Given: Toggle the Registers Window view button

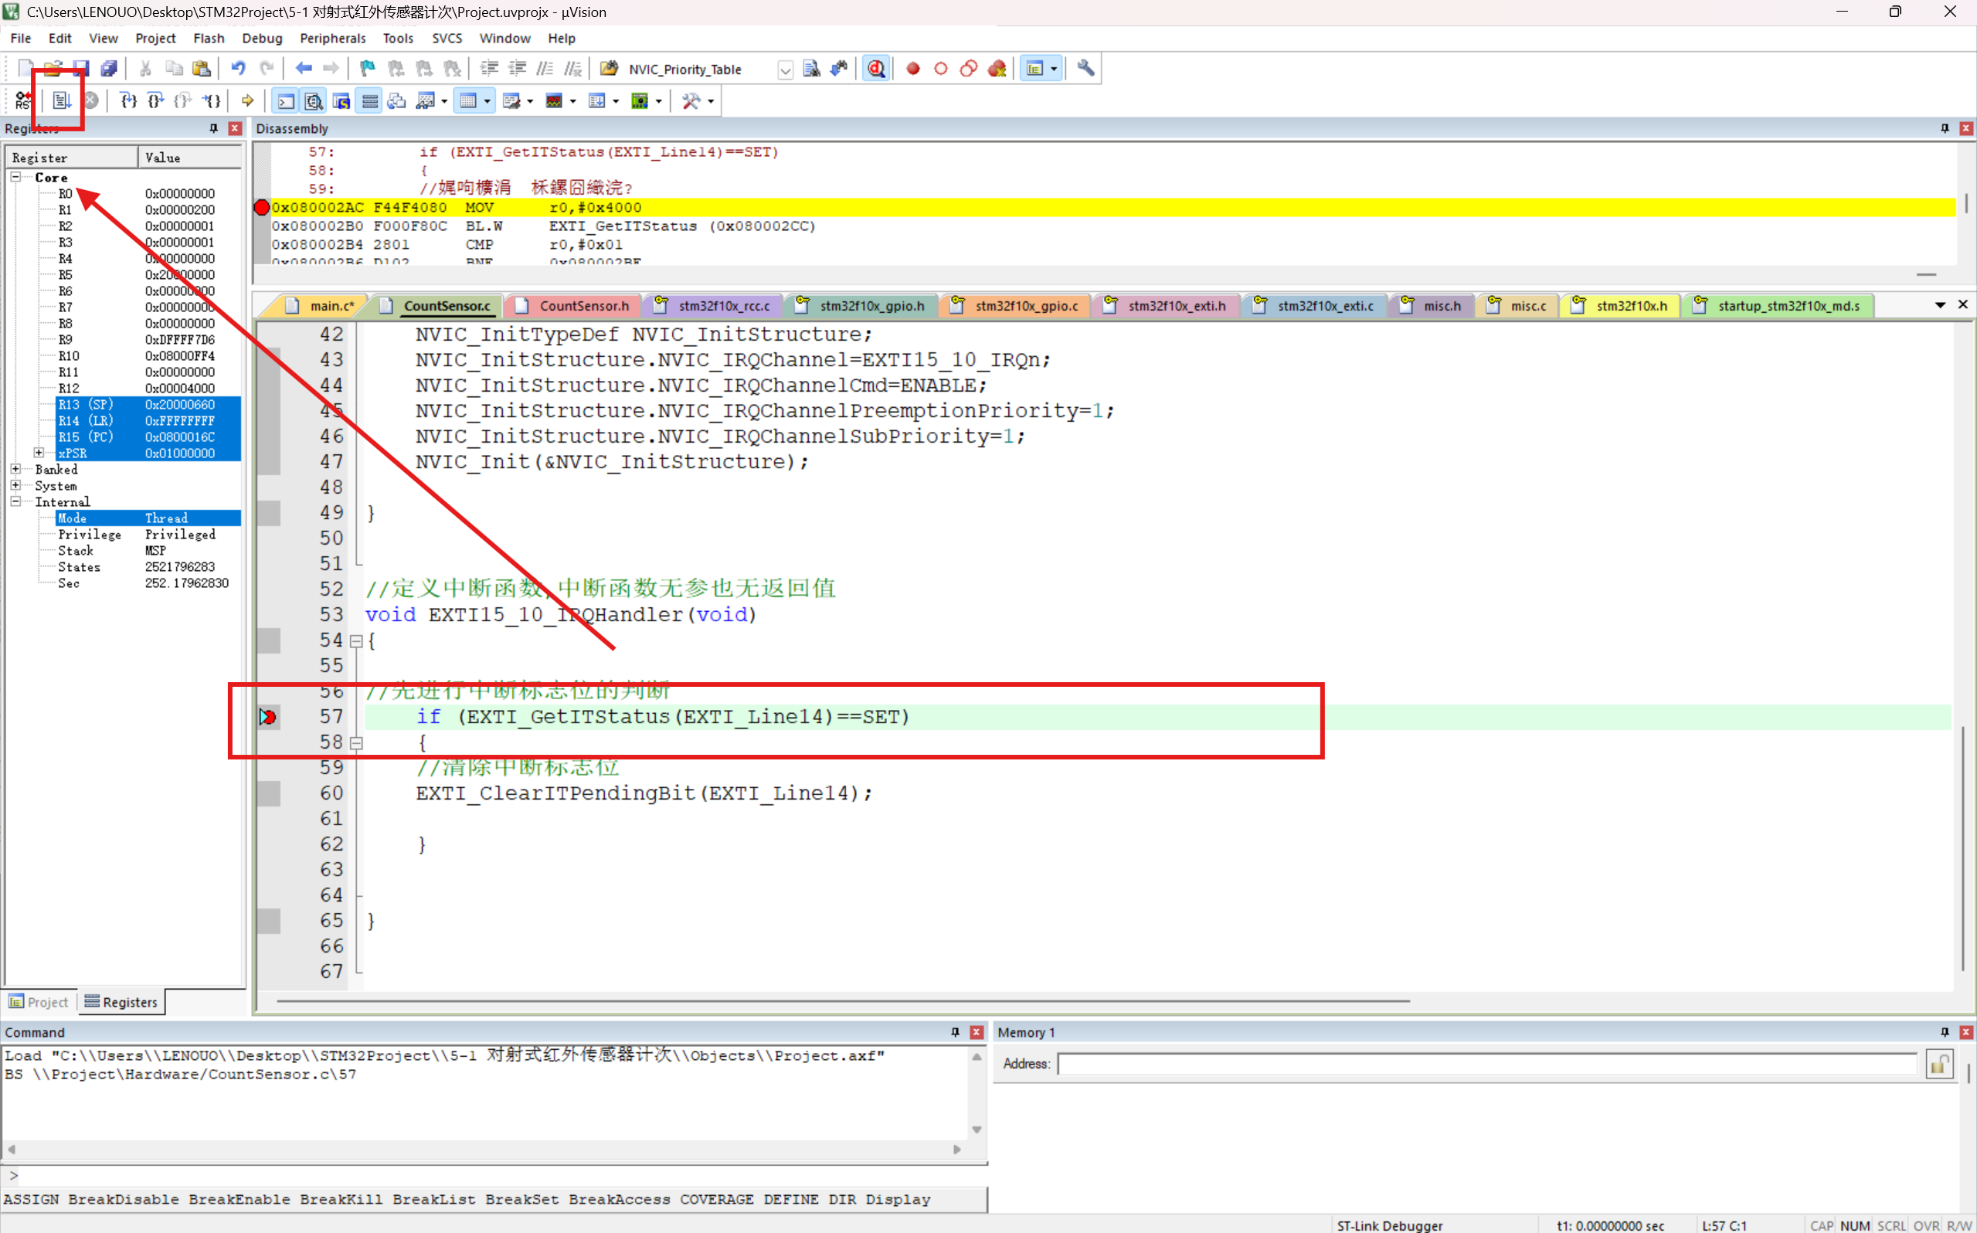Looking at the screenshot, I should click(370, 100).
